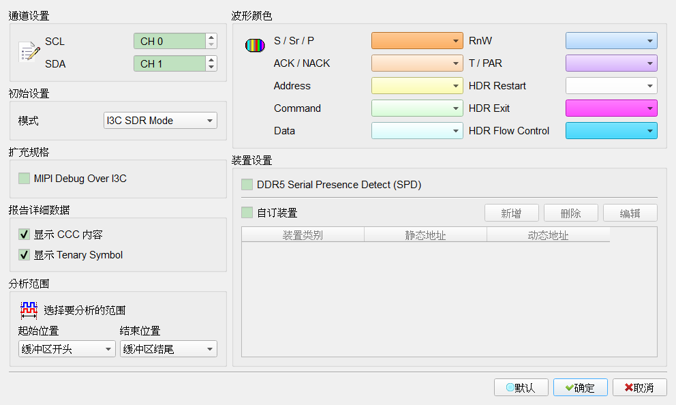This screenshot has height=405, width=676.
Task: Open 结束位置 缓冲区结尾 dropdown
Action: (168, 349)
